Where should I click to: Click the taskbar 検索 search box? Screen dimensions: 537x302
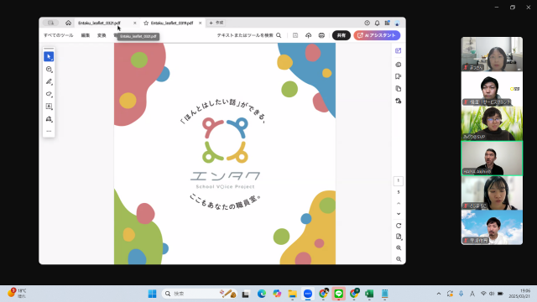click(x=200, y=294)
